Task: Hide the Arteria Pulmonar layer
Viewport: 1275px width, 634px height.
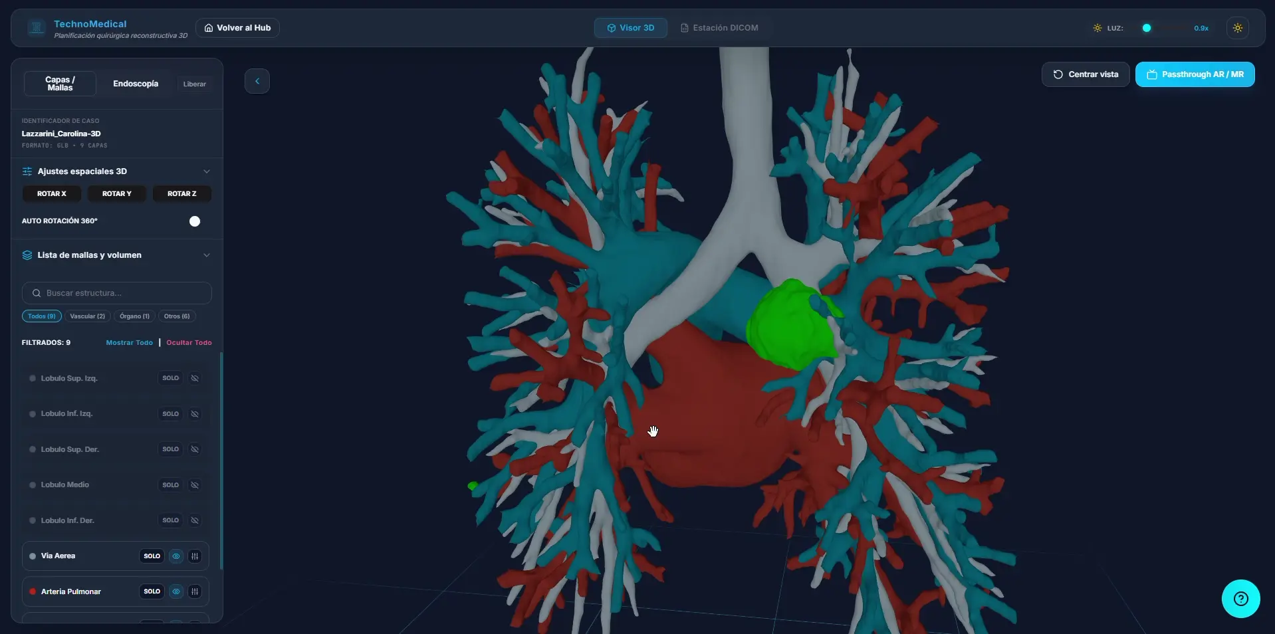Action: point(176,591)
